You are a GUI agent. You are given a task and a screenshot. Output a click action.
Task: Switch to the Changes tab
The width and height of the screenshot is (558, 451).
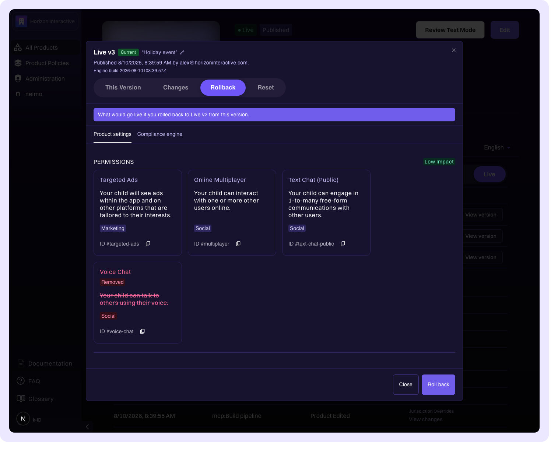click(x=176, y=88)
